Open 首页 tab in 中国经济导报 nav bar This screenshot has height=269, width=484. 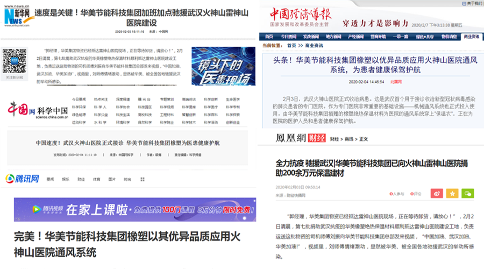pyautogui.click(x=269, y=37)
